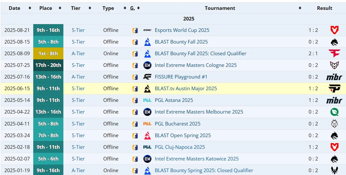
Task: Click the PGL icon beside Astana 2025
Action: coord(147,100)
